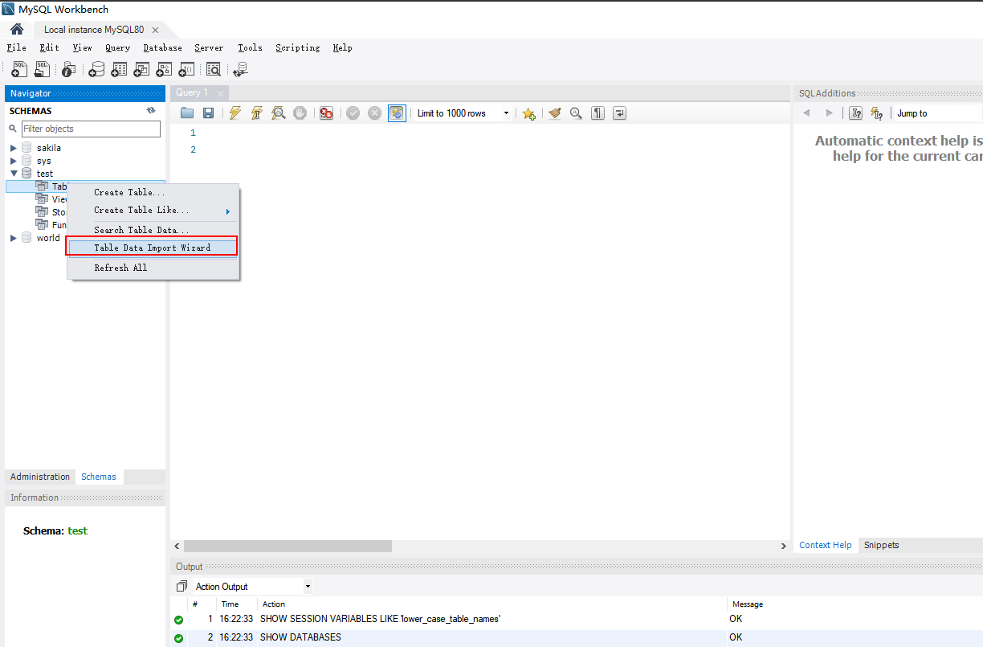Execute query with lightning bolt icon
Screen dimensions: 983x647
[235, 113]
